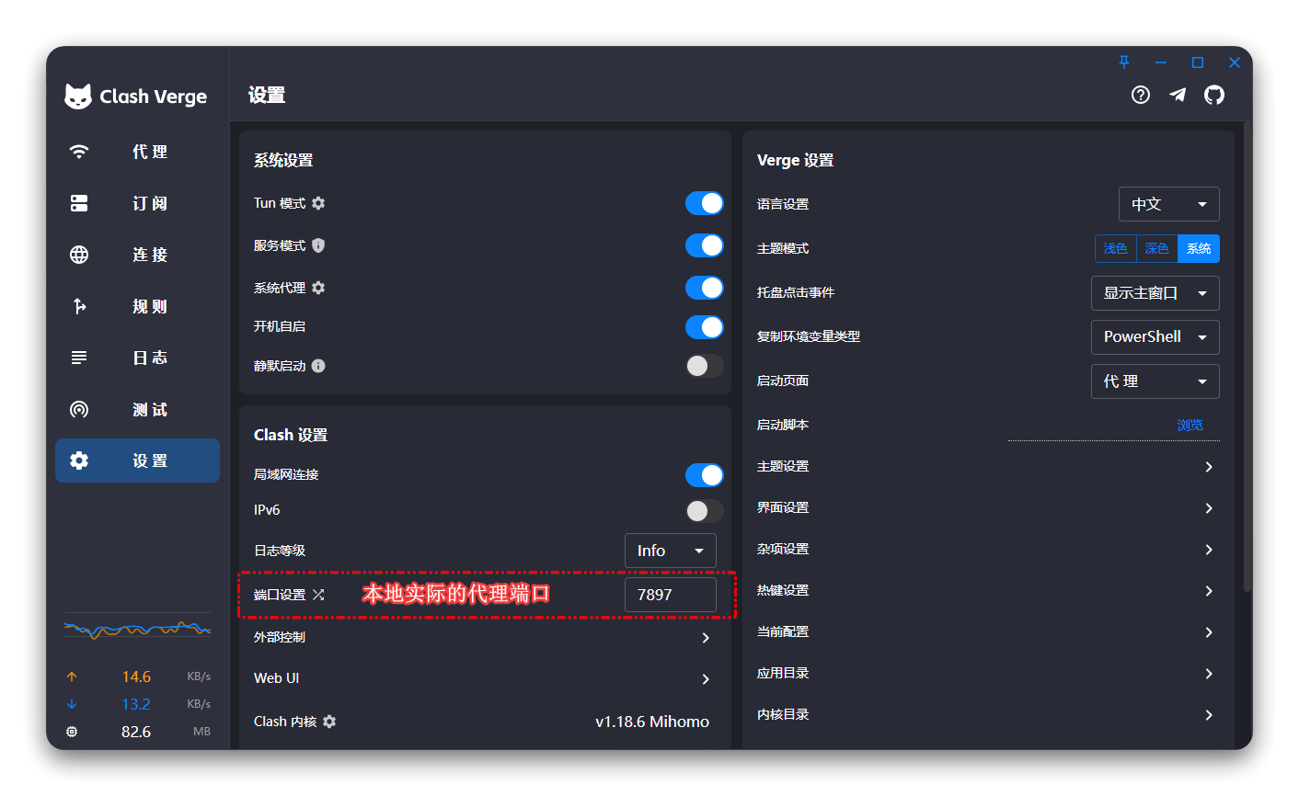The width and height of the screenshot is (1299, 796).
Task: Go to 连接 page in sidebar
Action: pos(137,255)
